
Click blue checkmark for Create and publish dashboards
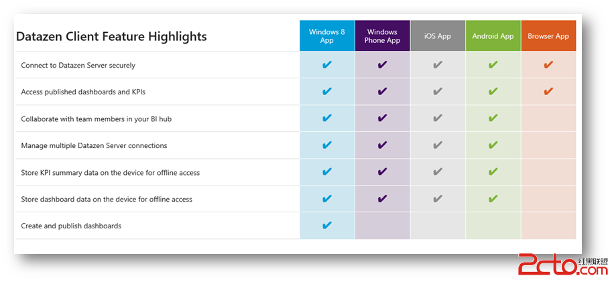[x=327, y=225]
